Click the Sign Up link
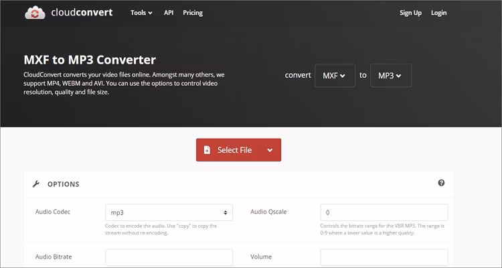The image size is (502, 268). coord(410,13)
